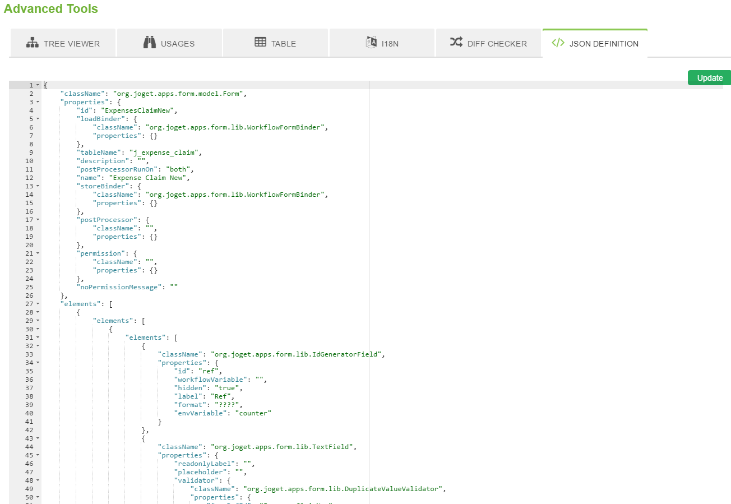Click the JSON Definition code brackets icon

click(x=558, y=43)
